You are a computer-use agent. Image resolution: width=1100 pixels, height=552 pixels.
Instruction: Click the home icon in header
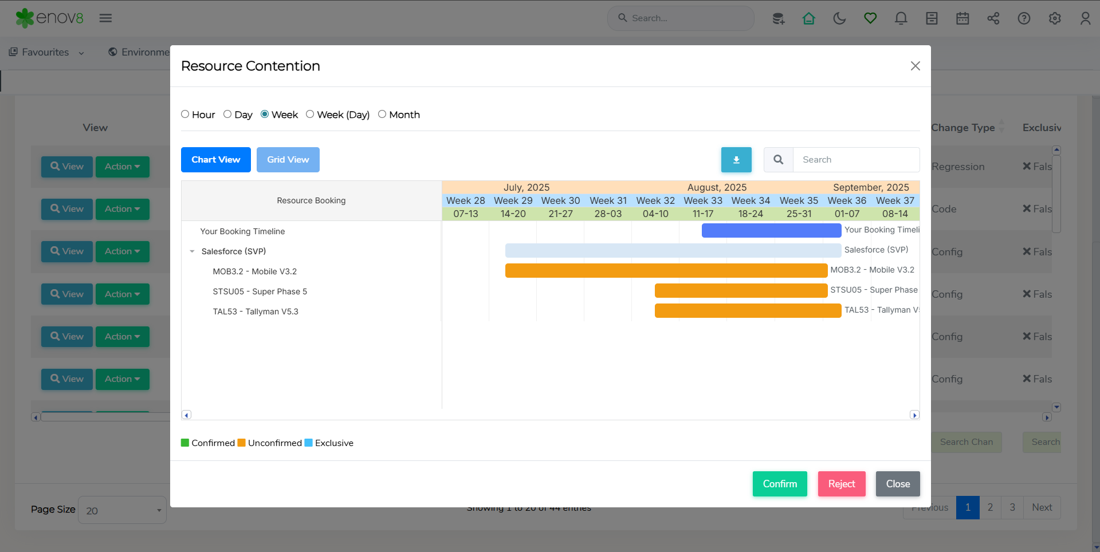pyautogui.click(x=808, y=18)
